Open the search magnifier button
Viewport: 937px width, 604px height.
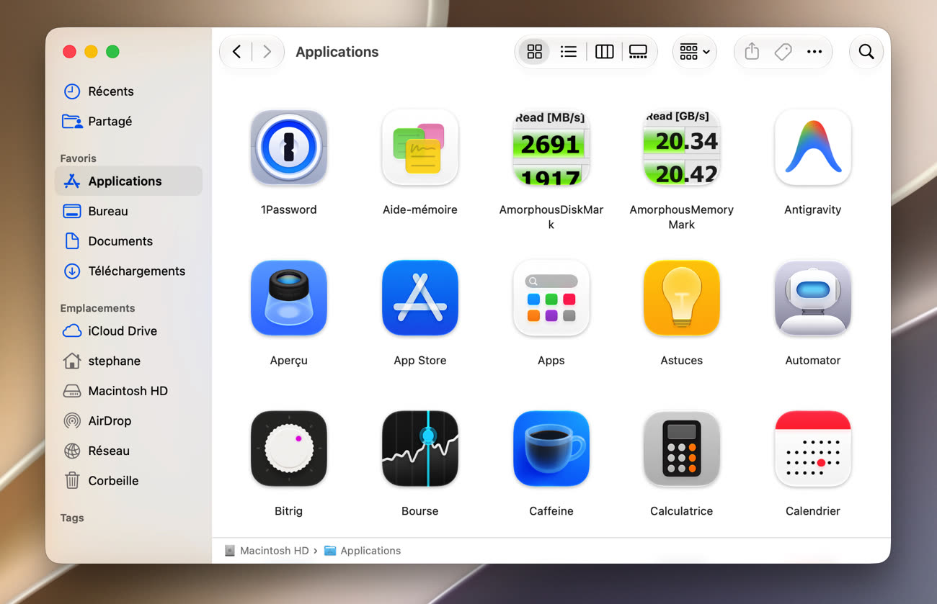coord(866,52)
